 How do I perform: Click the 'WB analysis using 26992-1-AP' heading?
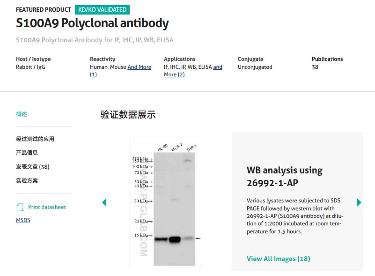284,176
